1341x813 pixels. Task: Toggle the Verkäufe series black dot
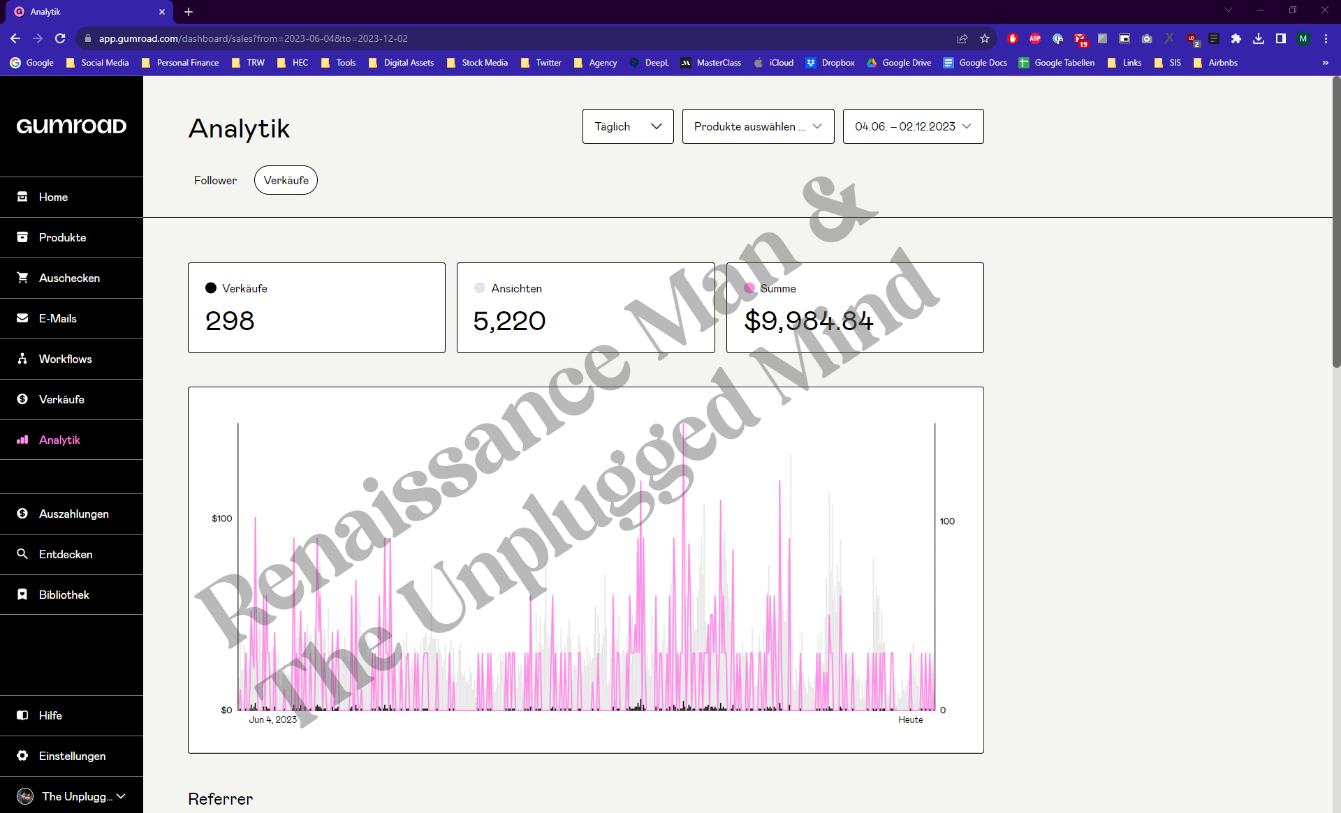click(x=211, y=288)
